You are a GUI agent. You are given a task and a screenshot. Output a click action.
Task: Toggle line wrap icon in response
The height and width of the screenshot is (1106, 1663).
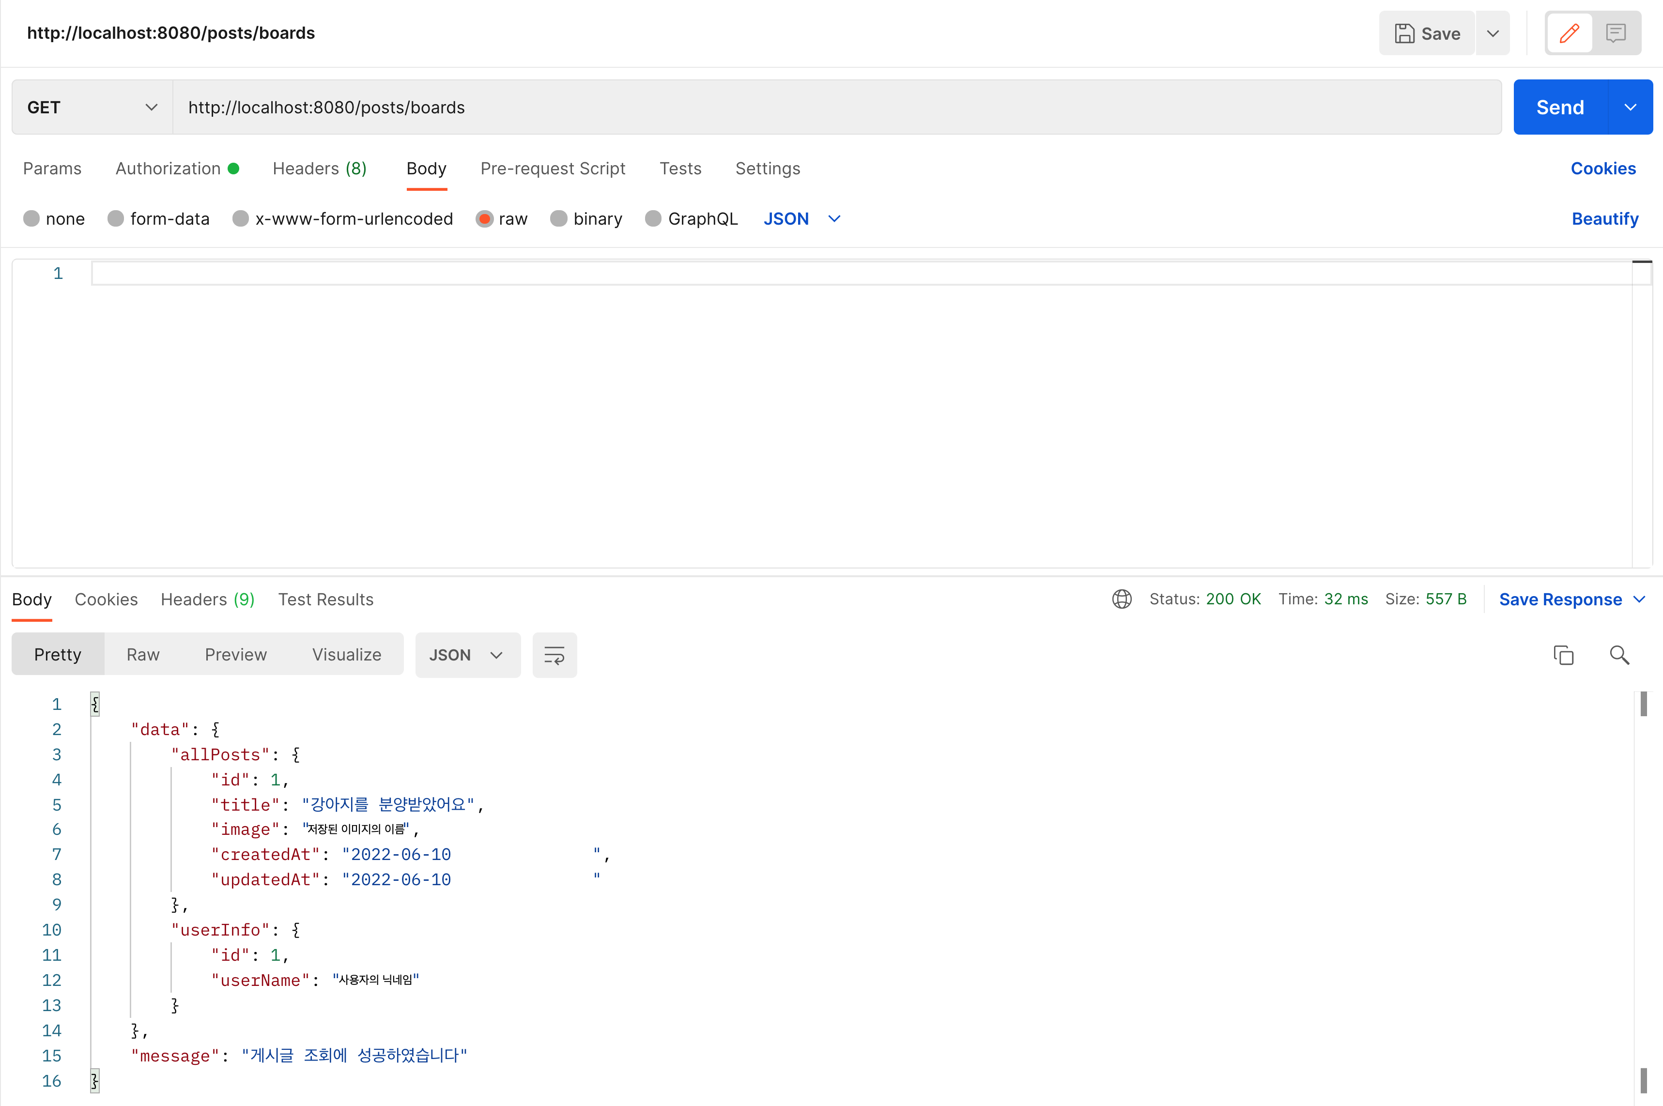554,655
